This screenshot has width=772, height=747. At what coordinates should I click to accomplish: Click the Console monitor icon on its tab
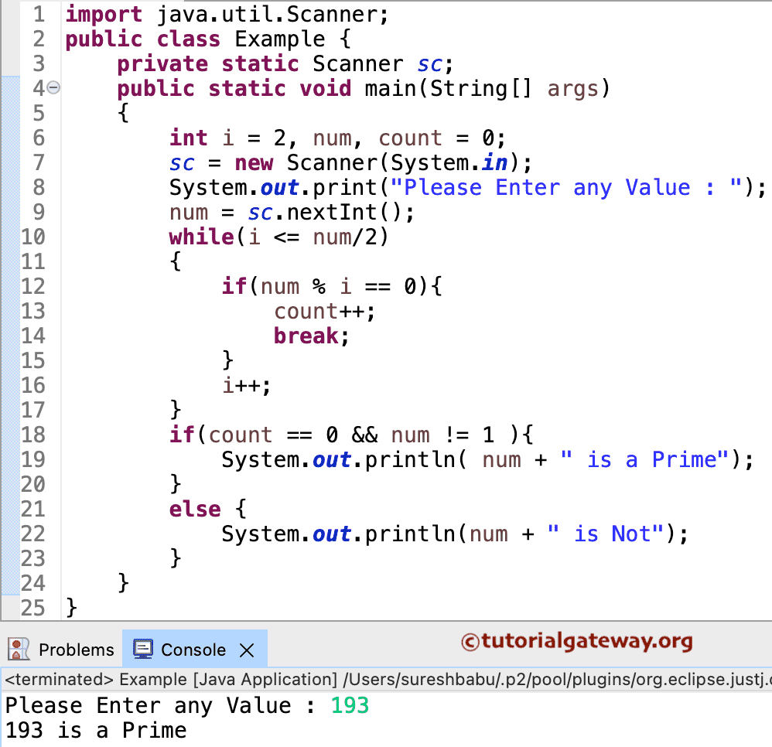142,650
